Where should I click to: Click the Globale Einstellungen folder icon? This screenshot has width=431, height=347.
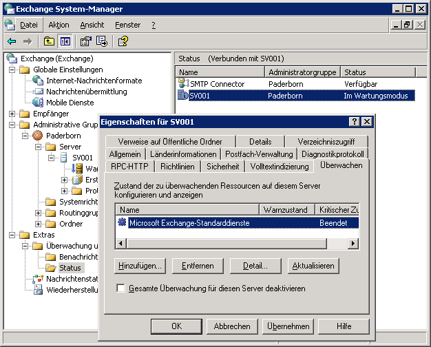click(25, 70)
